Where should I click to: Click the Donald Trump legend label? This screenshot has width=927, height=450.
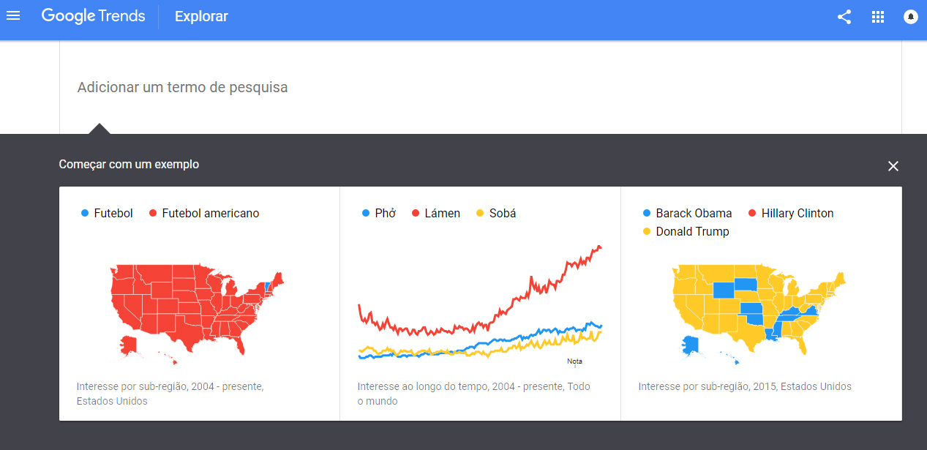click(692, 232)
